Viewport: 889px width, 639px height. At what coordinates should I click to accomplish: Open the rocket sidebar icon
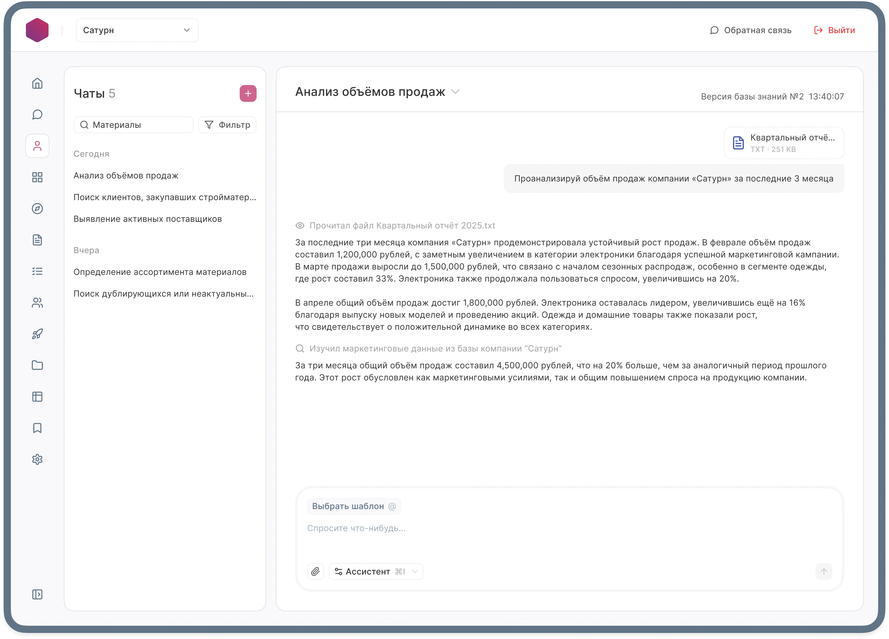(x=37, y=334)
